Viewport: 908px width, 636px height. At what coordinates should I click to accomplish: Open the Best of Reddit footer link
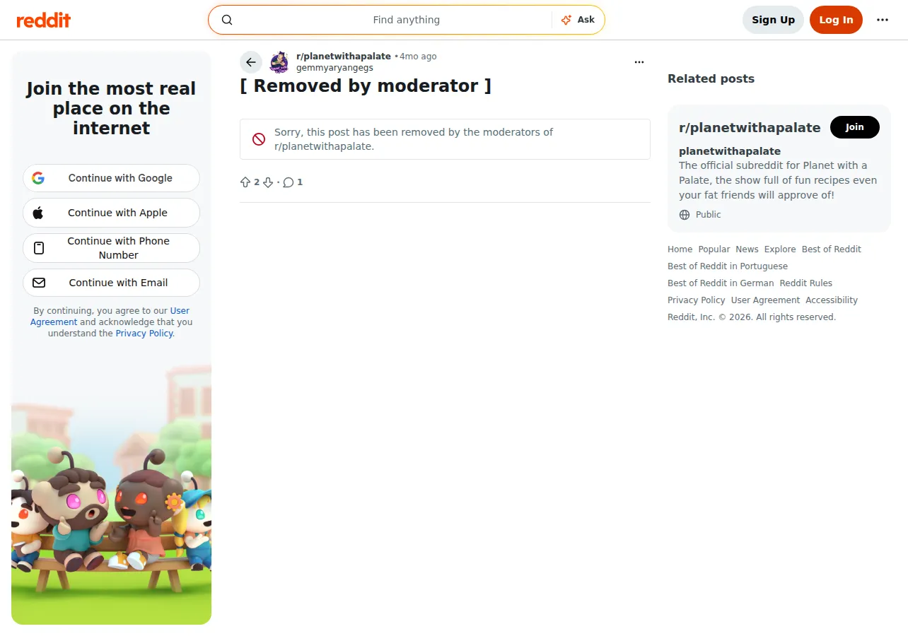tap(832, 249)
